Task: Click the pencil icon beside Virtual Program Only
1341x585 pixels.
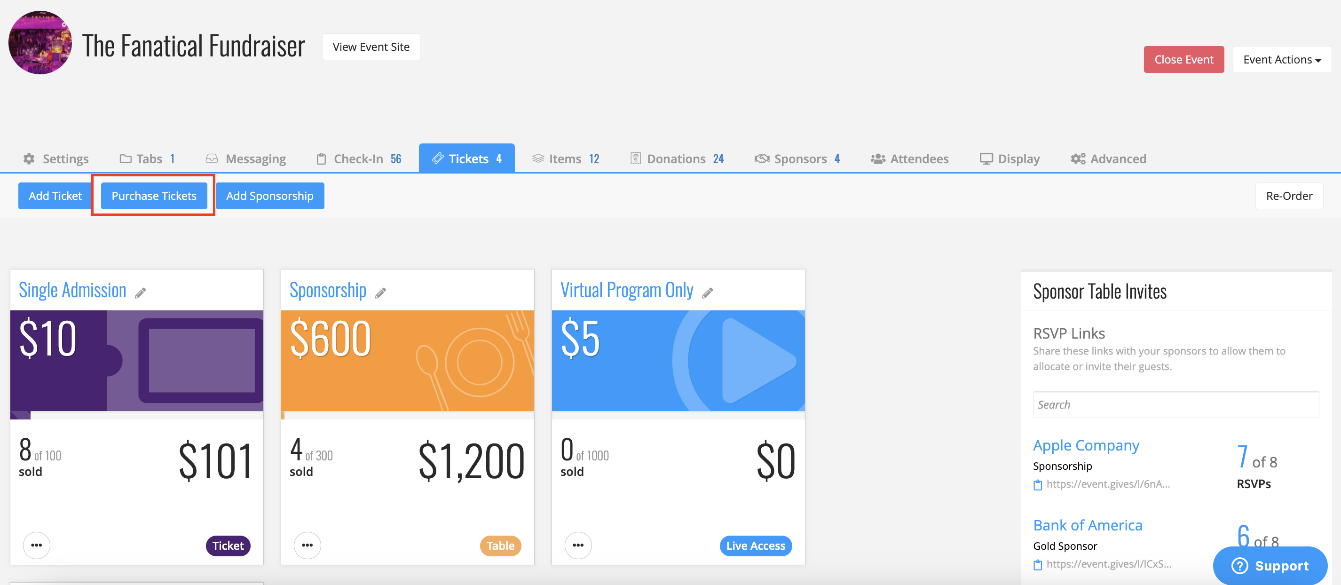Action: pyautogui.click(x=707, y=293)
